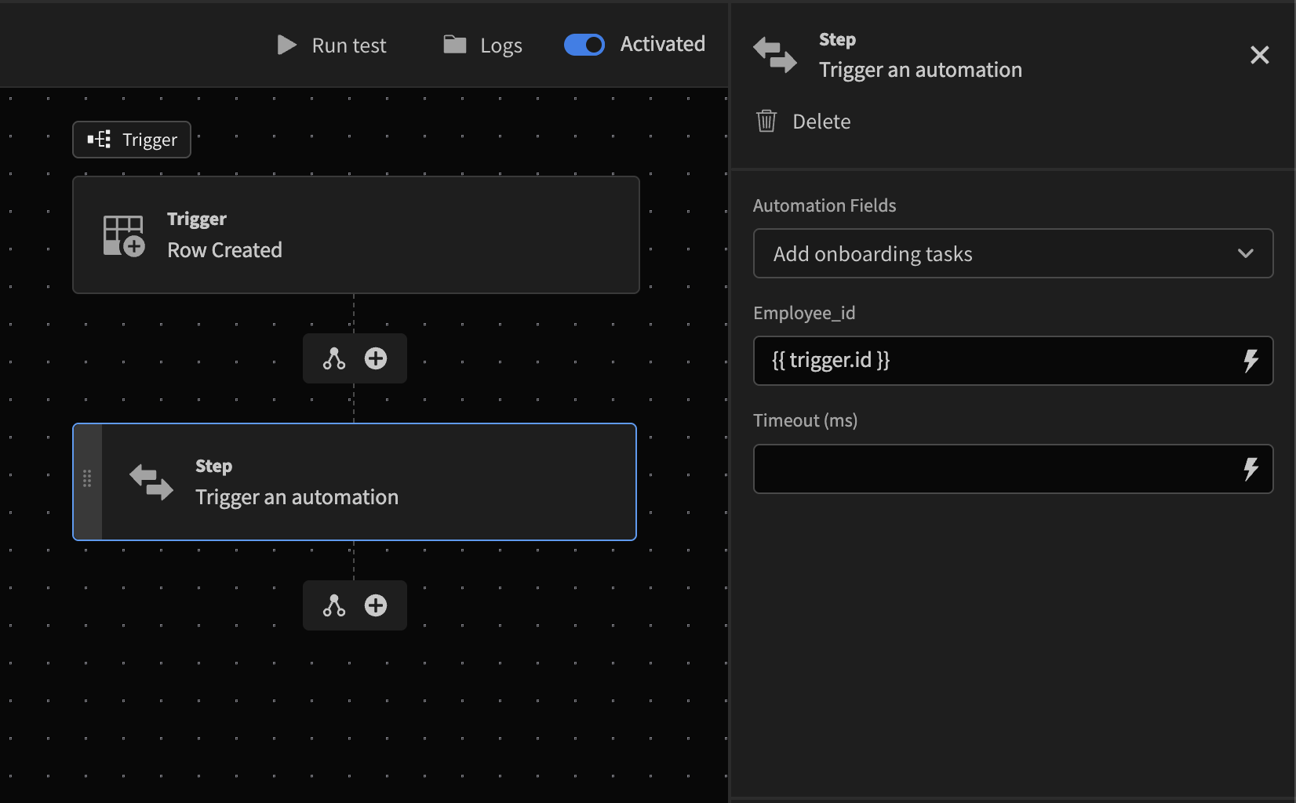Select the Row Created trigger block
The image size is (1296, 803).
click(x=356, y=235)
